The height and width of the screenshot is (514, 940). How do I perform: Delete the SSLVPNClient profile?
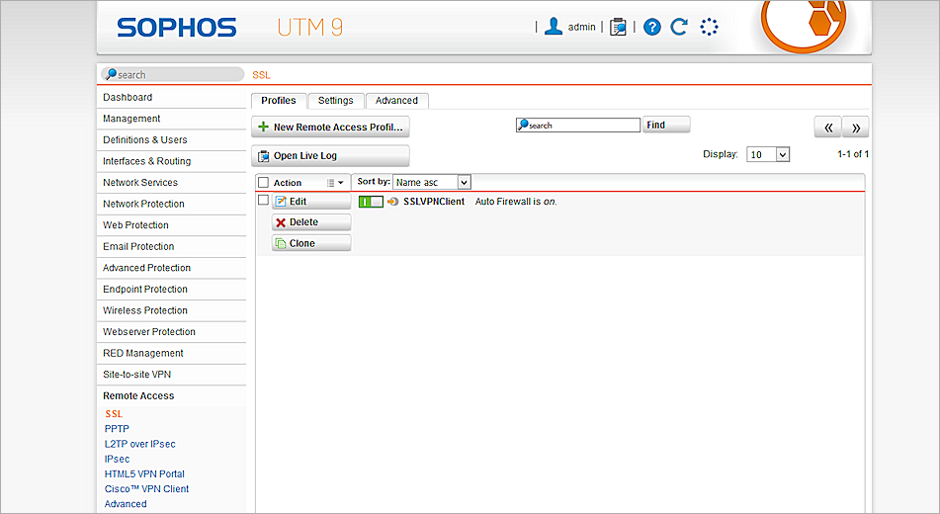coord(311,222)
